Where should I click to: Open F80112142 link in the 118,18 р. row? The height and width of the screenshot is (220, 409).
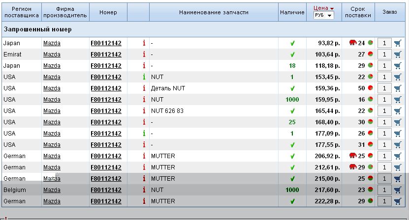click(x=106, y=66)
